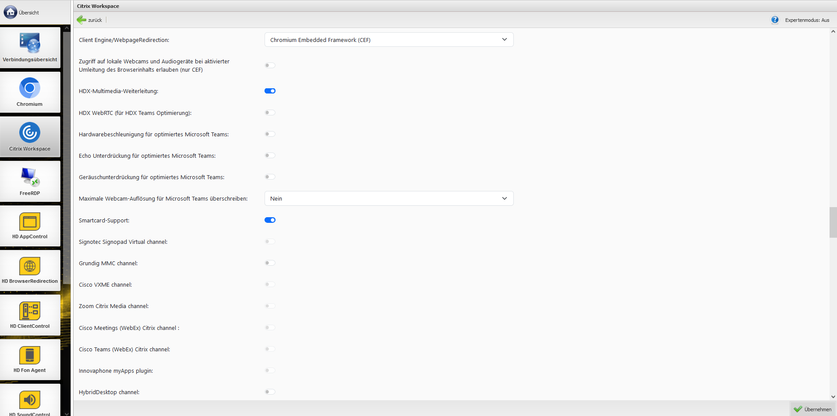Toggle Cisco Teams (WebEx) Citrix channel
This screenshot has height=416, width=837.
click(x=270, y=349)
